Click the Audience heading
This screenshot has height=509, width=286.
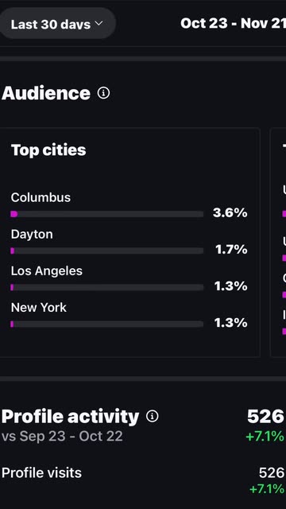[46, 94]
